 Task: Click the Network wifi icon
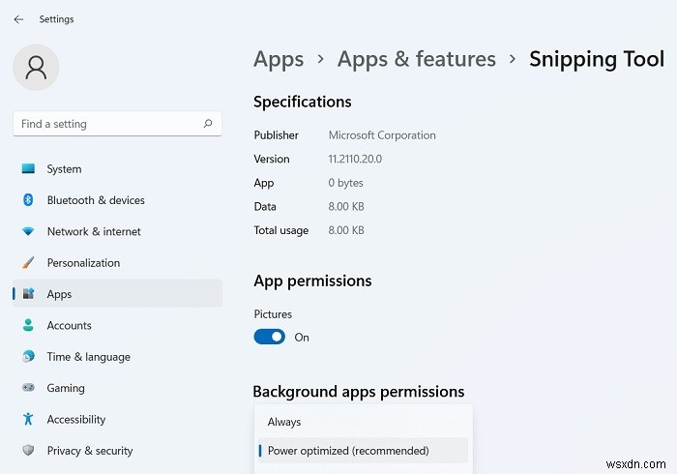click(28, 231)
